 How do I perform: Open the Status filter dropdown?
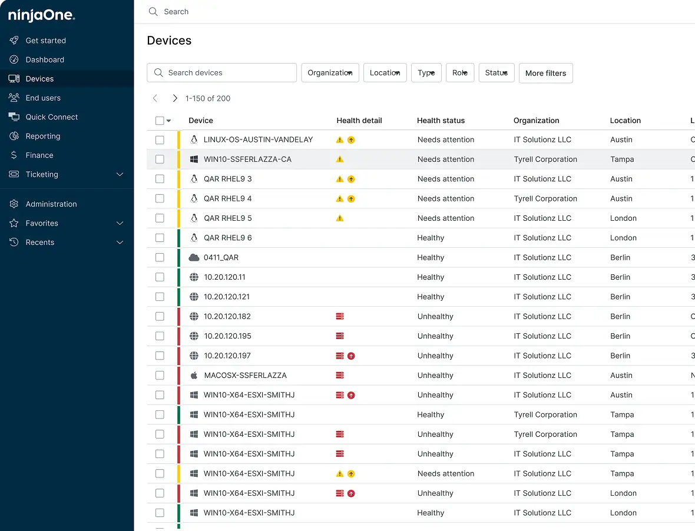point(497,72)
